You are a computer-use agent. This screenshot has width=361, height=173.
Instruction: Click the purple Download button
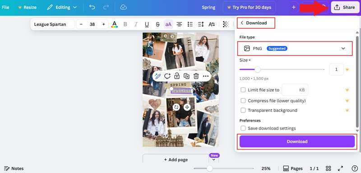coord(297,141)
